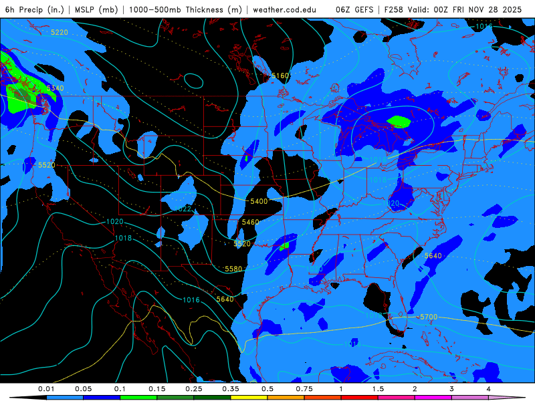
Task: Click the closed oval isobar over central Canada
Action: tap(193, 81)
